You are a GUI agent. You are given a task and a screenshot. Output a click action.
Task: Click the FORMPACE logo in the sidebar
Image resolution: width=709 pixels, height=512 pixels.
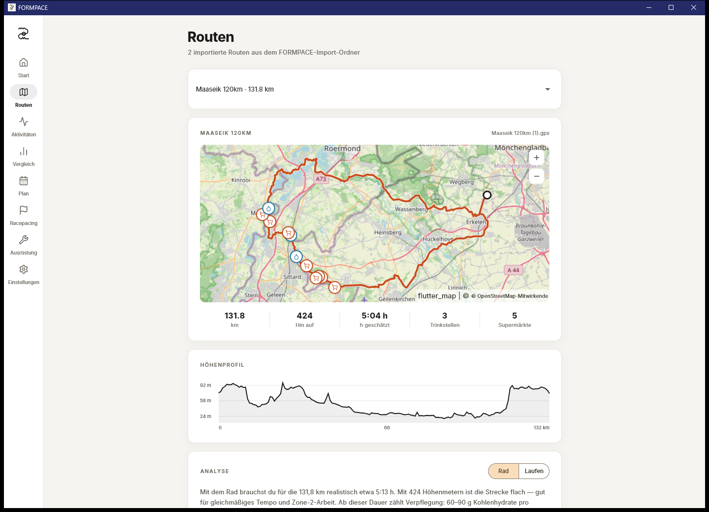click(23, 33)
